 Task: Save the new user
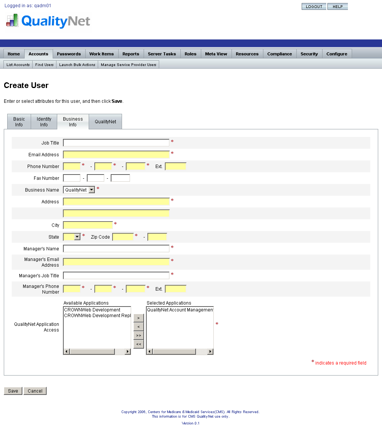tap(13, 391)
